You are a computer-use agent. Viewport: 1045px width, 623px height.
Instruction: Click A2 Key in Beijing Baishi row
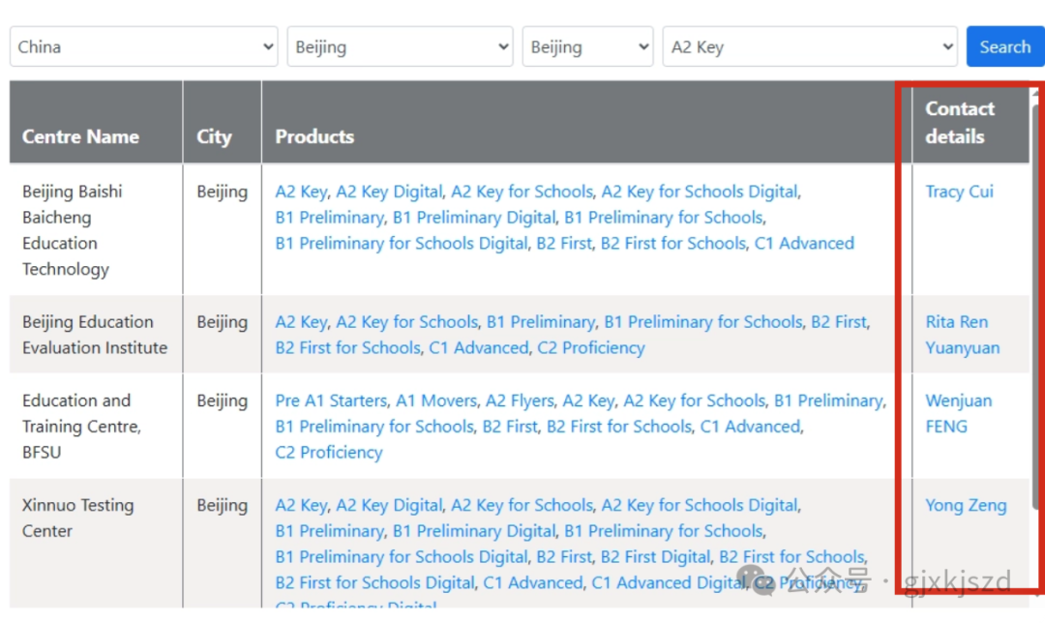click(301, 192)
